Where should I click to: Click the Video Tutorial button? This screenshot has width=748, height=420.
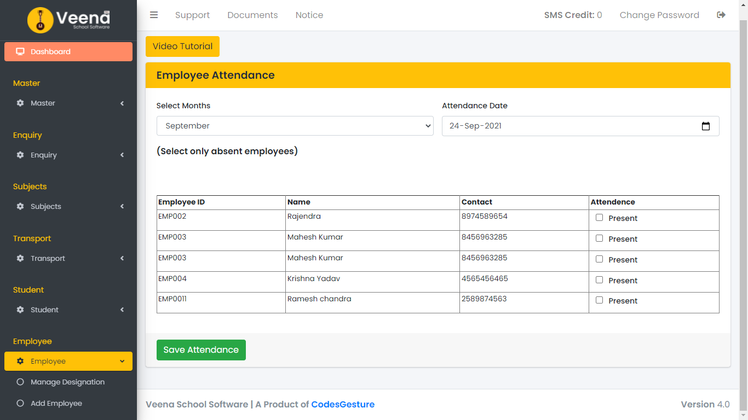(x=182, y=46)
